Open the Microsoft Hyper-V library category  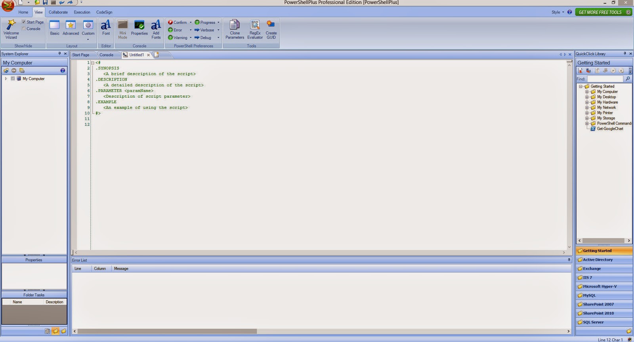coord(604,286)
